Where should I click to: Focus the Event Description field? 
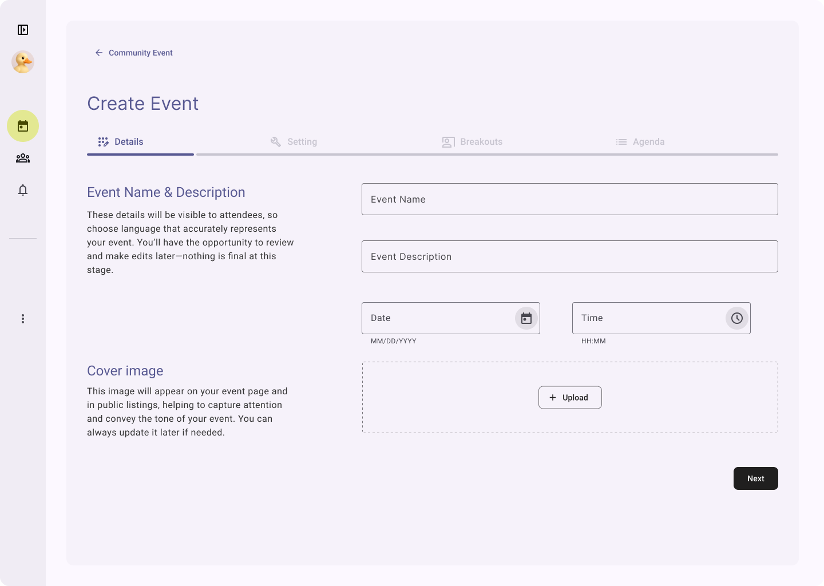tap(569, 256)
